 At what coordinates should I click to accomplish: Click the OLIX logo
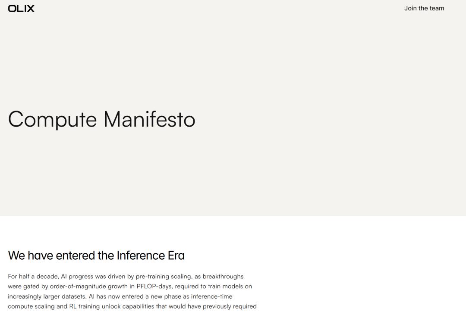[21, 8]
